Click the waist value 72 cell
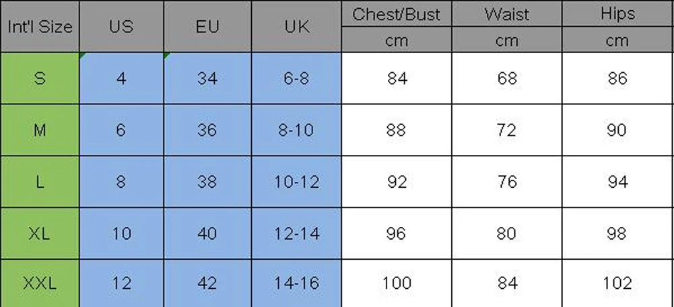This screenshot has height=307, width=674. [x=507, y=130]
